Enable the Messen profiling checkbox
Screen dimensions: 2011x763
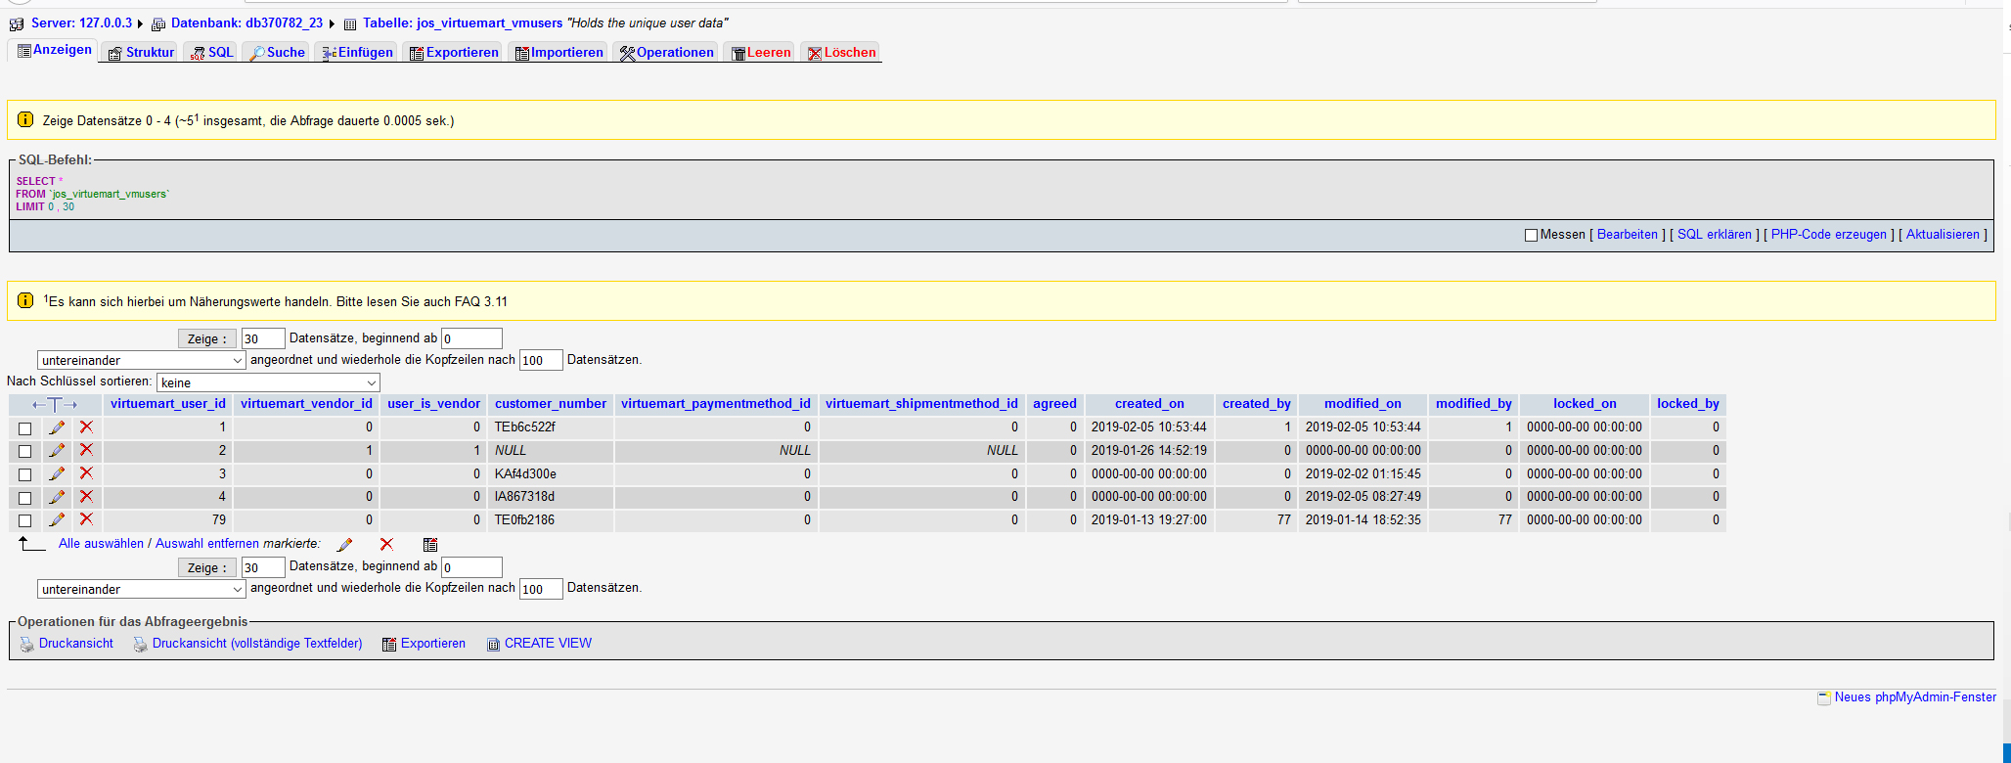[1531, 235]
